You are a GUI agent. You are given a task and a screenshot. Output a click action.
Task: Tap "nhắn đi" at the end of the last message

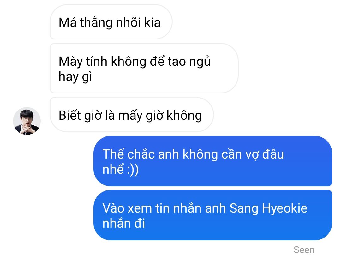tap(123, 223)
